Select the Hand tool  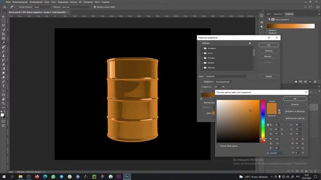[4, 99]
